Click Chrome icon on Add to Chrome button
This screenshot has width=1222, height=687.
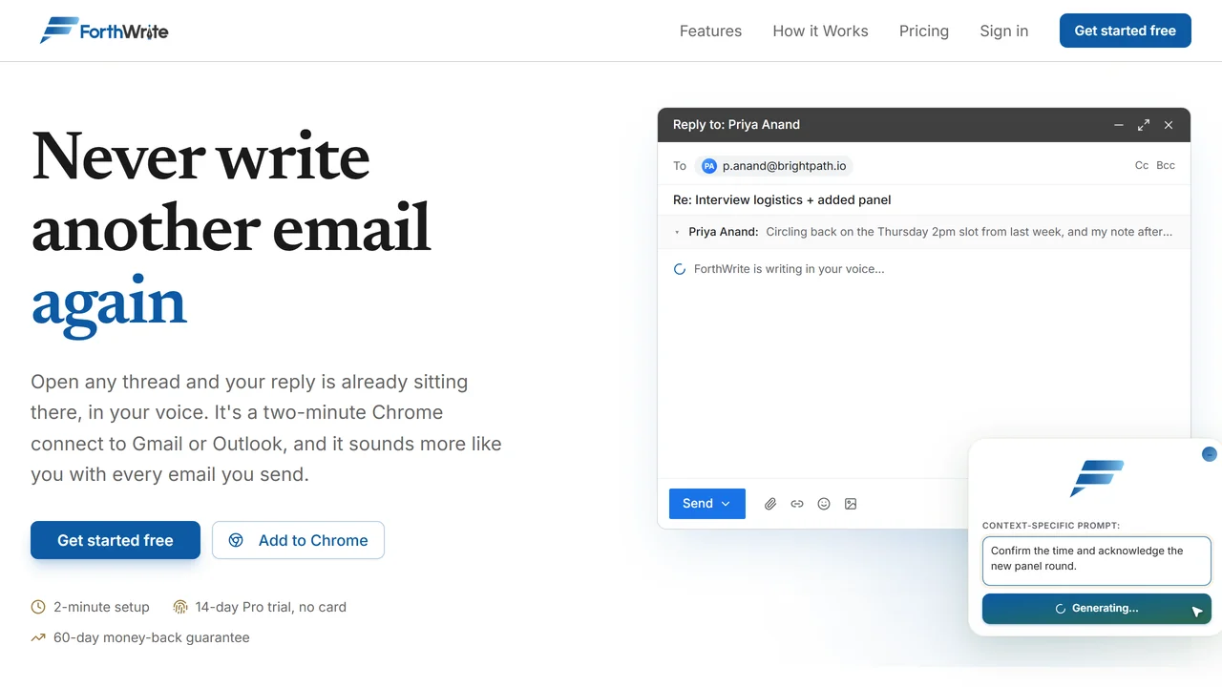pyautogui.click(x=236, y=540)
